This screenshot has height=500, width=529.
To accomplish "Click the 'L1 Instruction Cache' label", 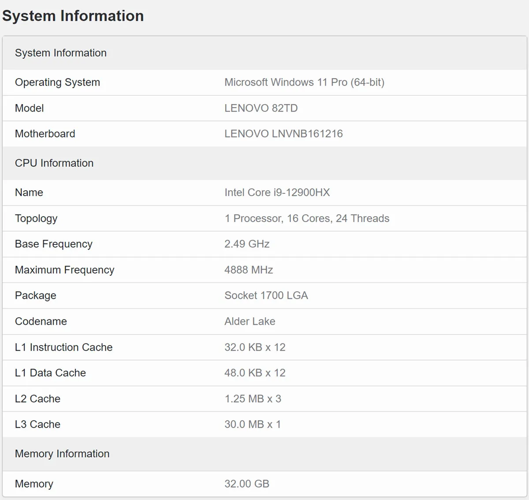I will coord(64,347).
